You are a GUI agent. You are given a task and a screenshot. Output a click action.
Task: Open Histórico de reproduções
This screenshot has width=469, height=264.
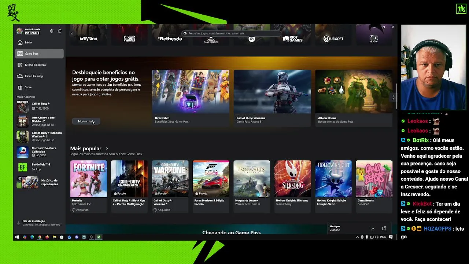click(40, 182)
